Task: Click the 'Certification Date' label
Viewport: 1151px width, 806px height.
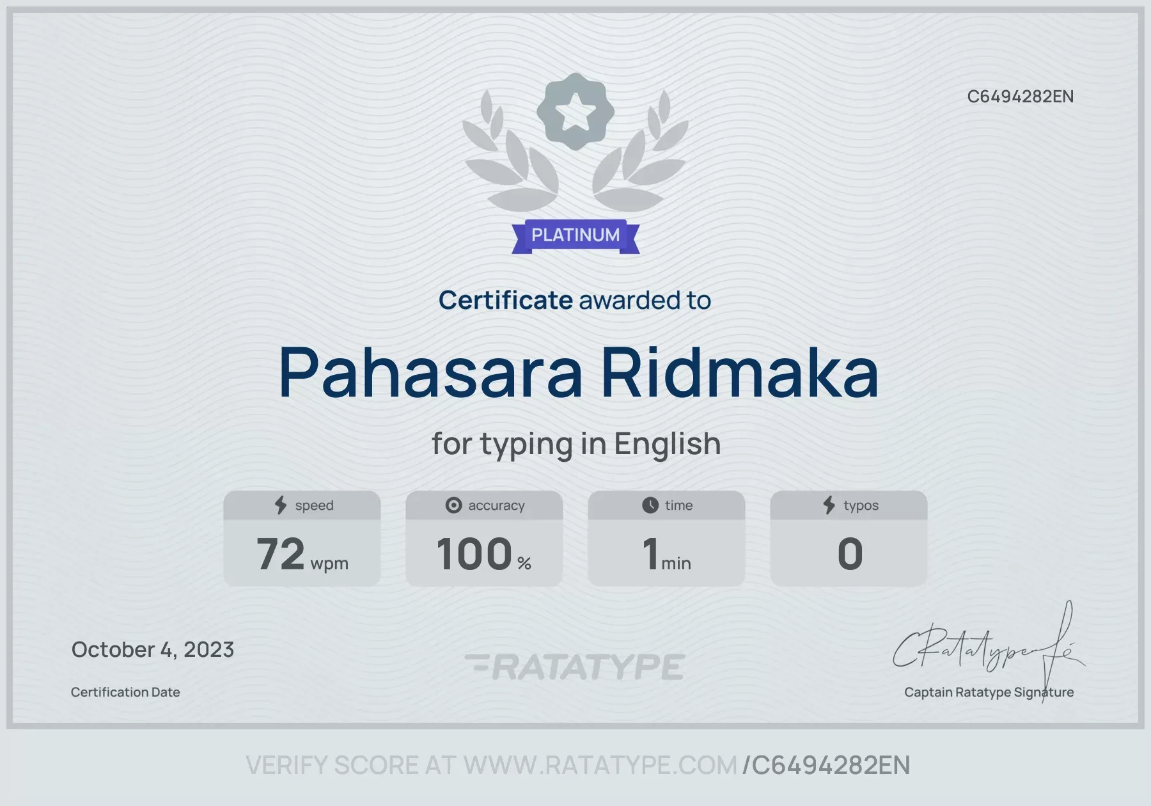Action: (125, 692)
